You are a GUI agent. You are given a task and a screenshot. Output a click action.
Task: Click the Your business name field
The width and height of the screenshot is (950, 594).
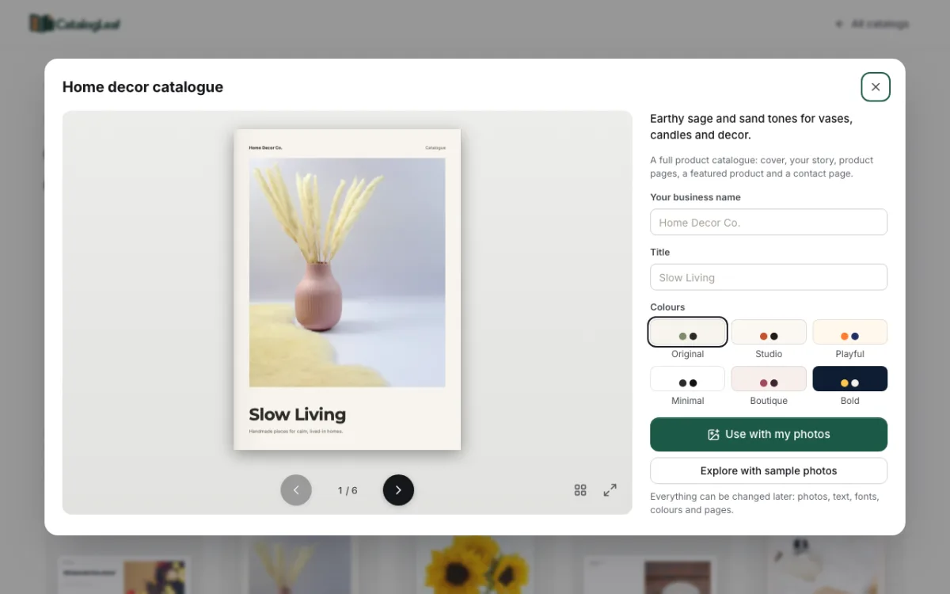click(x=769, y=222)
